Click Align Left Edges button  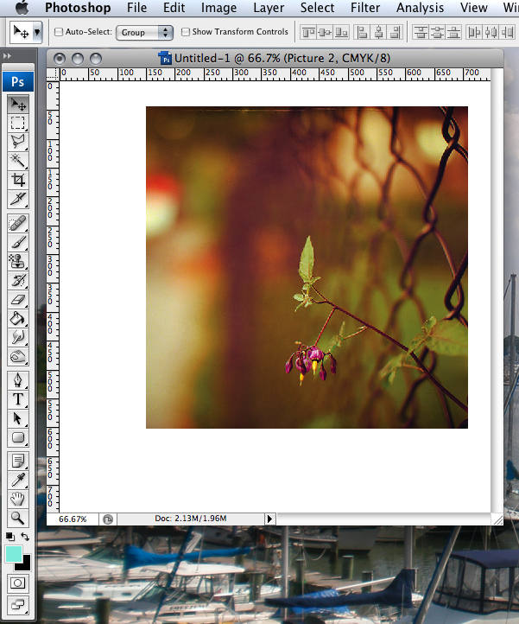tap(362, 32)
